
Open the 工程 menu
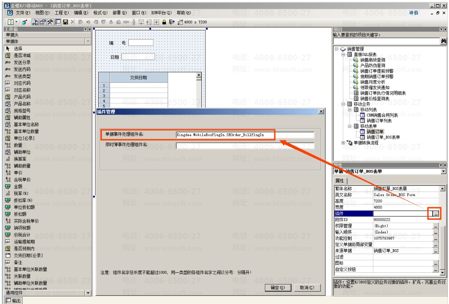click(x=61, y=13)
